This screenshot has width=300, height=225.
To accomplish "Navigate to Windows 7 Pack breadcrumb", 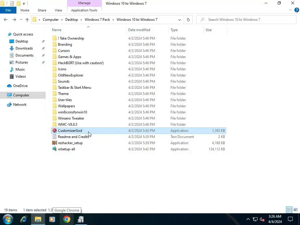I will click(x=97, y=20).
